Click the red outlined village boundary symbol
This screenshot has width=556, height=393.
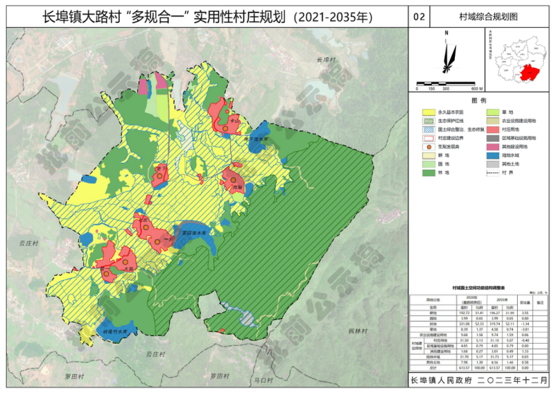pyautogui.click(x=431, y=138)
